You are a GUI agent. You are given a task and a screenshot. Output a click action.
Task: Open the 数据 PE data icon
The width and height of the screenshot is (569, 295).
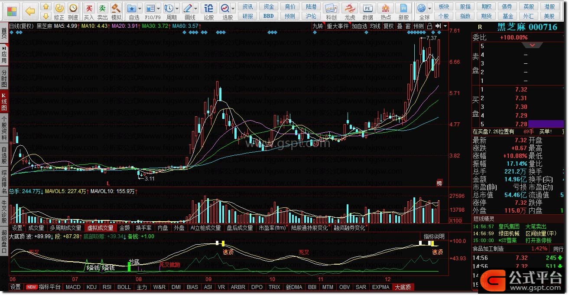367,11
